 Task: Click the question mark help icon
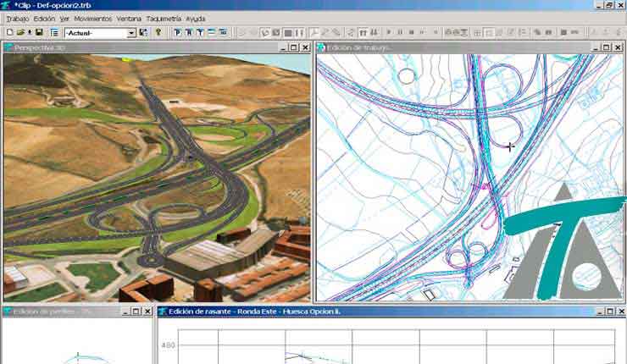(x=158, y=32)
